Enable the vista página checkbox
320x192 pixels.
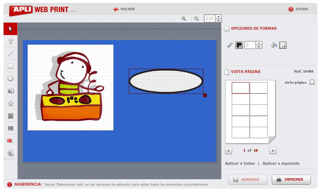click(x=312, y=82)
